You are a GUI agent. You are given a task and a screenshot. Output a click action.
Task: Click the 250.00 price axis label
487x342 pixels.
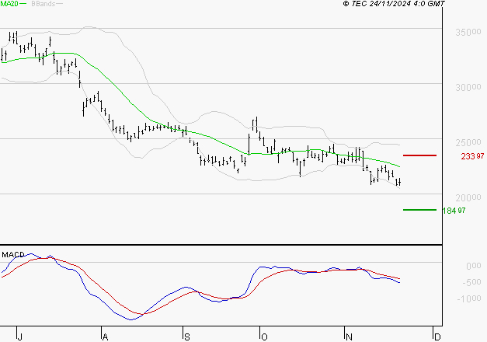coord(468,143)
